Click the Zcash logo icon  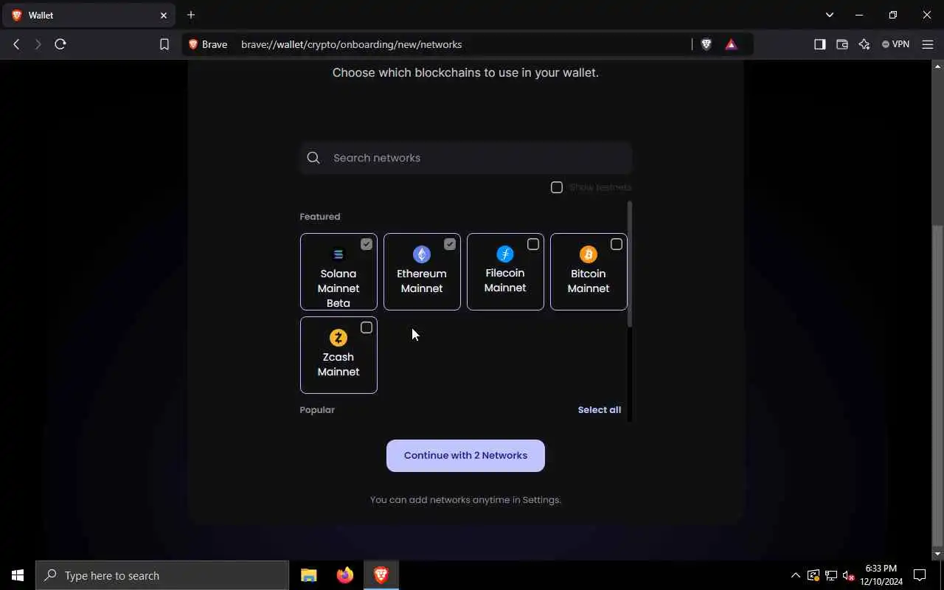tap(339, 338)
